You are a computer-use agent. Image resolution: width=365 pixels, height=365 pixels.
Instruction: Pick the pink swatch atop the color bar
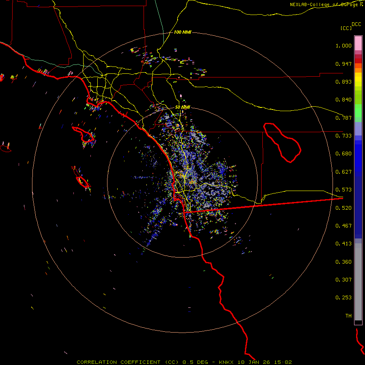pos(358,43)
